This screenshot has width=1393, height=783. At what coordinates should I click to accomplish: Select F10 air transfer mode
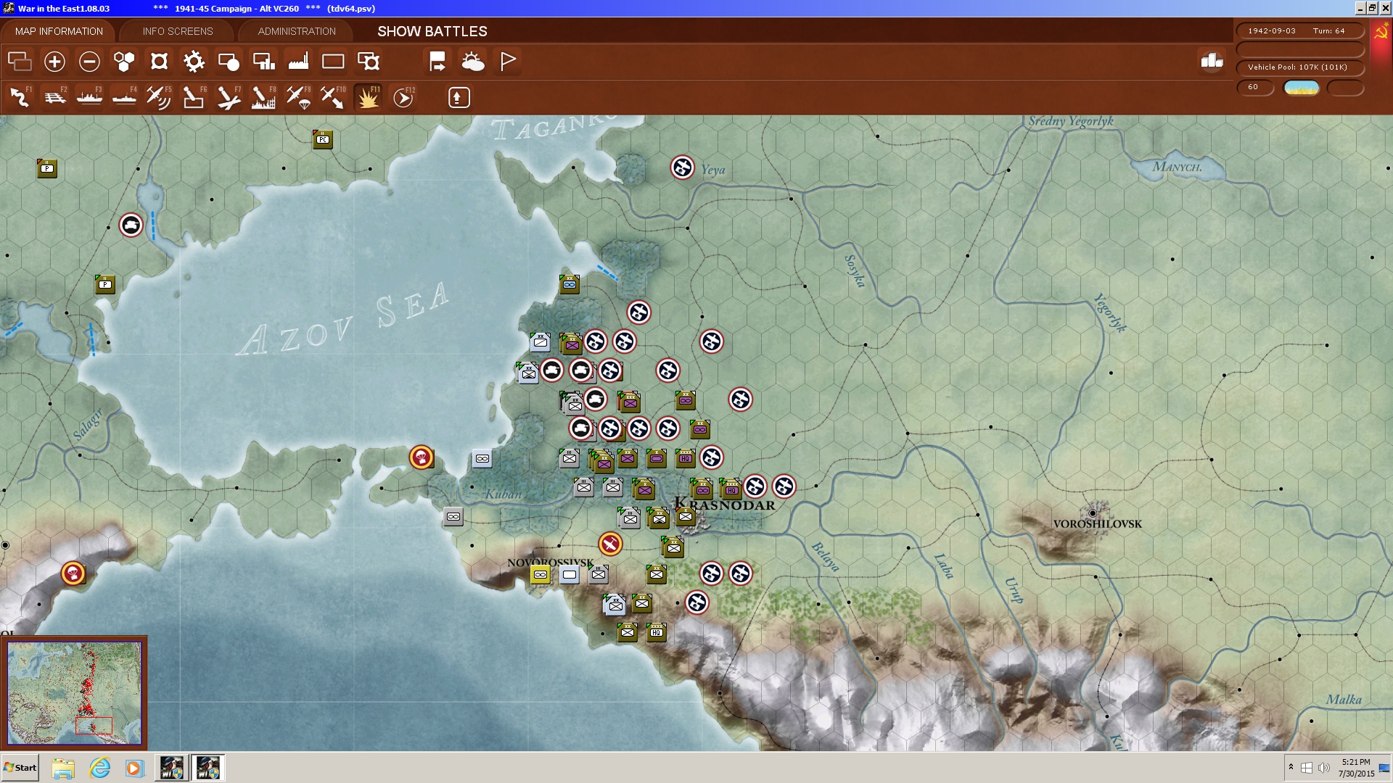[x=333, y=97]
